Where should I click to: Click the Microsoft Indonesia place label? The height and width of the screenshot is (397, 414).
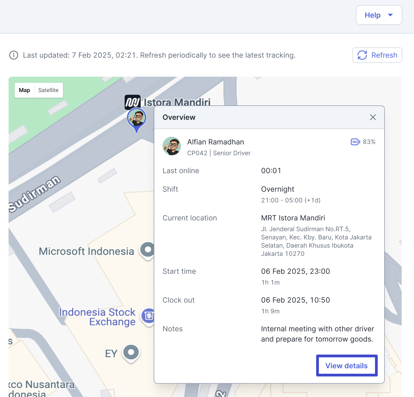tap(86, 251)
